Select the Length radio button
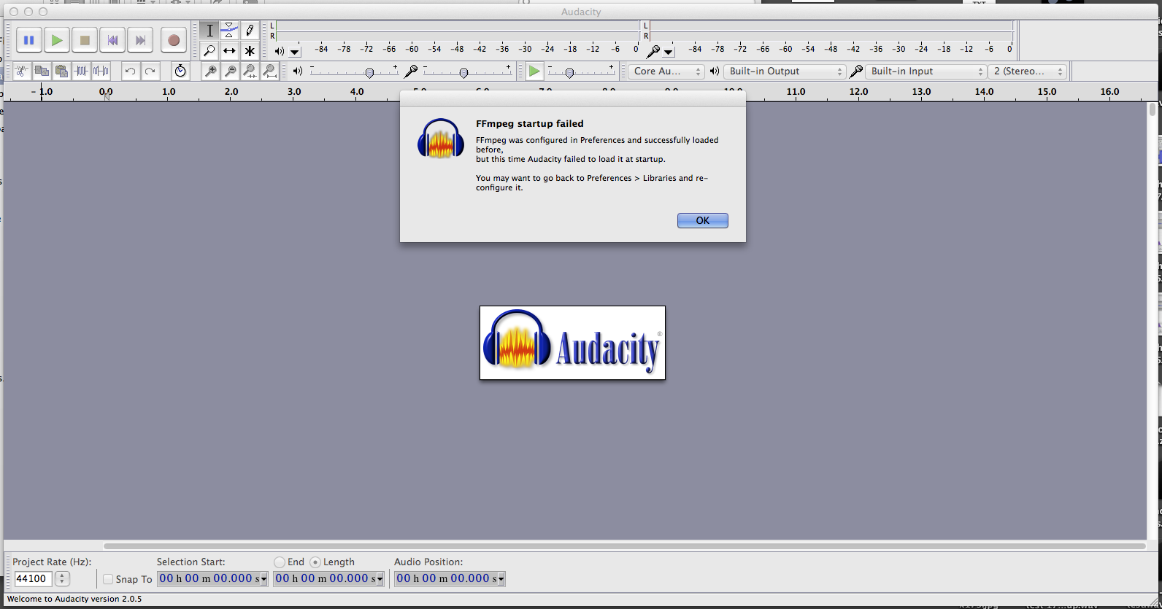This screenshot has width=1162, height=609. (x=315, y=562)
